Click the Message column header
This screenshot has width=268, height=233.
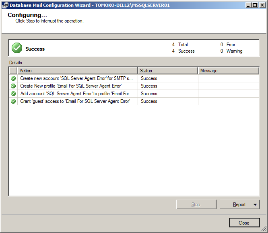[229, 71]
